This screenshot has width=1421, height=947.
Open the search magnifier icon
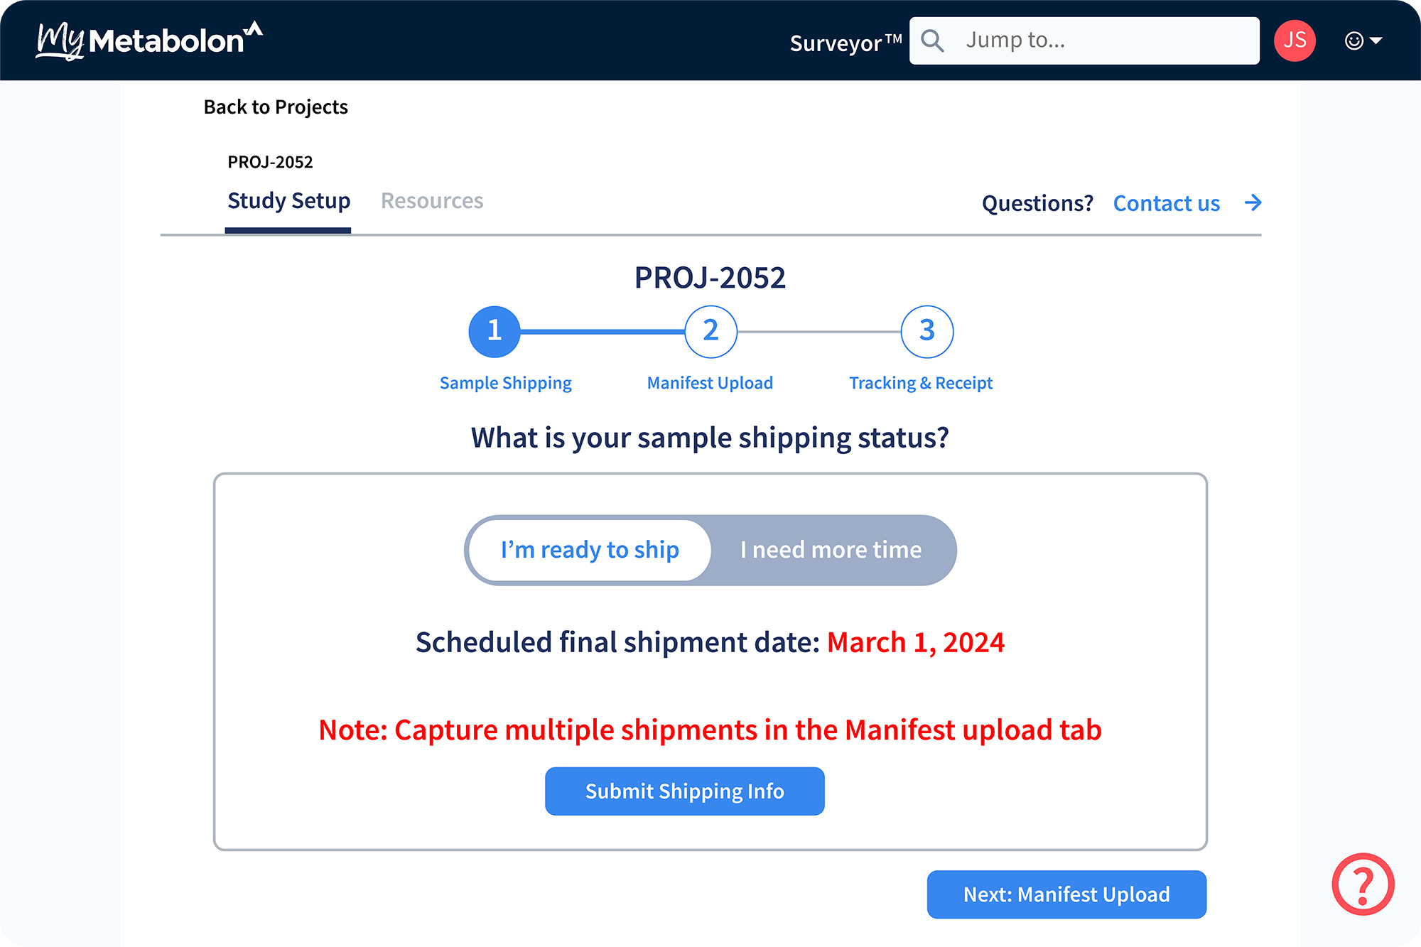click(x=933, y=40)
